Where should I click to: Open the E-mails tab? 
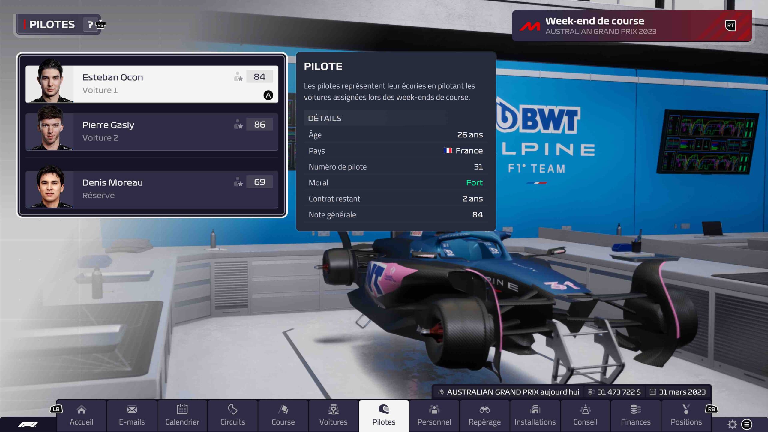[x=132, y=415]
